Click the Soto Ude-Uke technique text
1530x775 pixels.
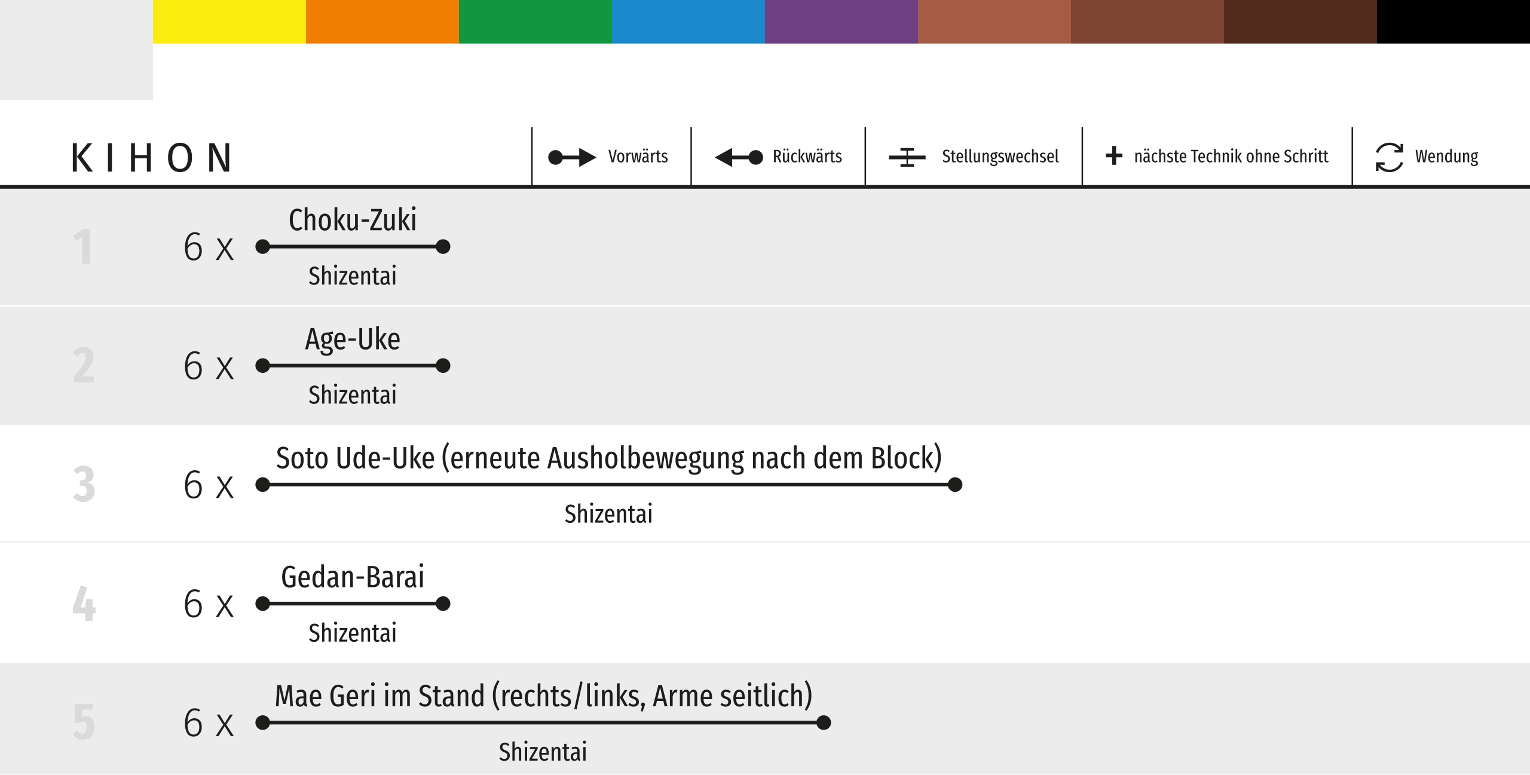tap(608, 458)
